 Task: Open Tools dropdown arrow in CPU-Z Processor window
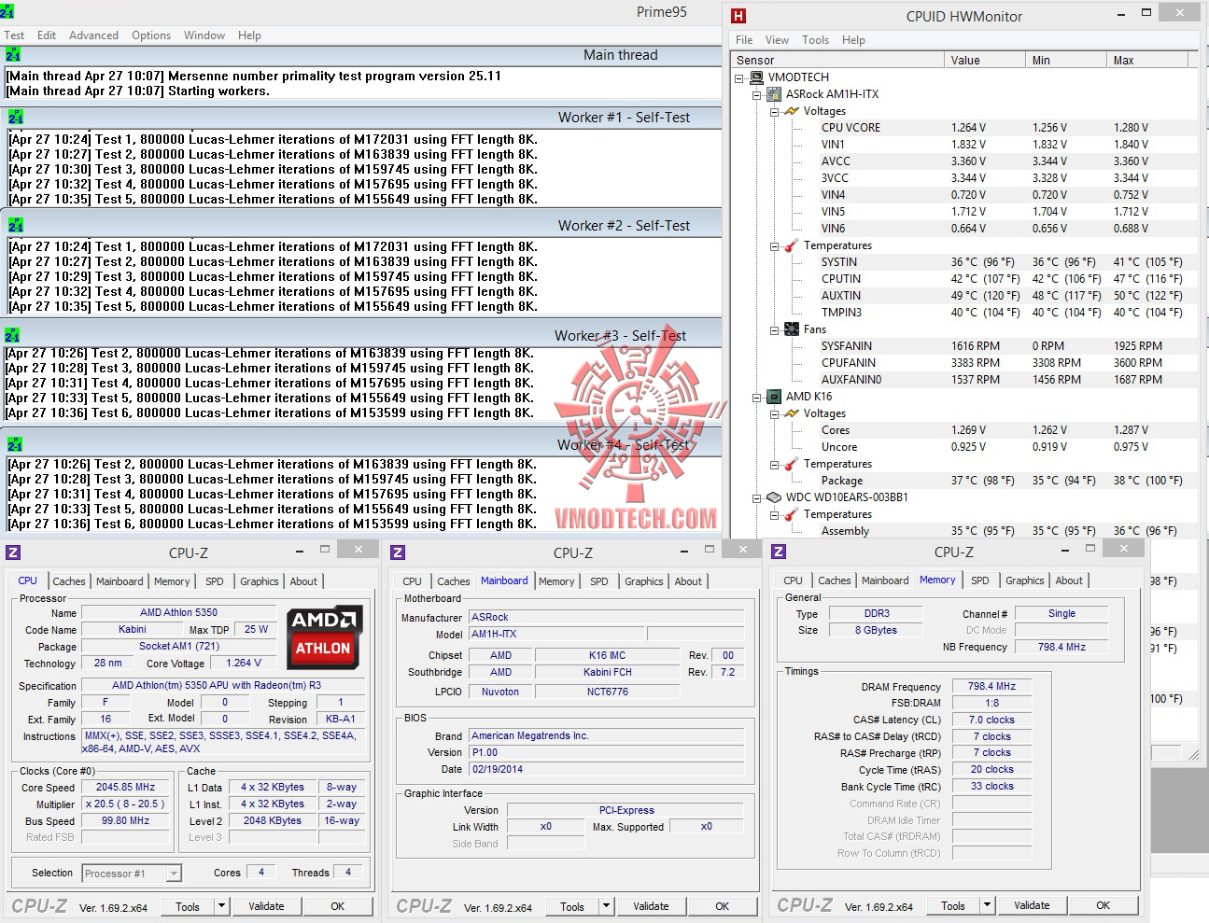[221, 905]
